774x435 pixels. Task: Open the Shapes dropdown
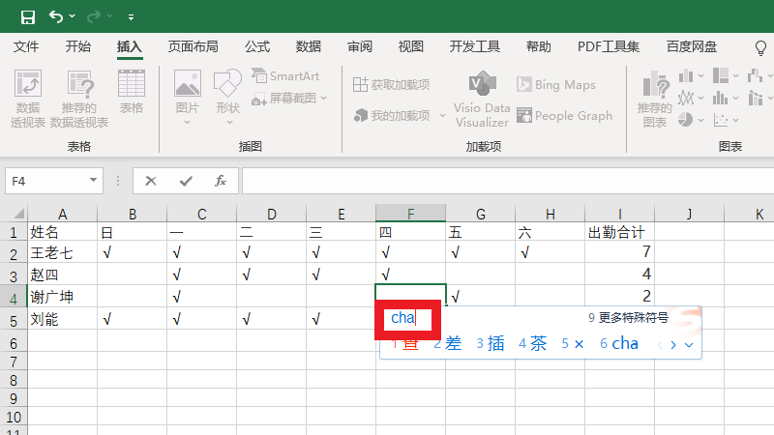pos(227,97)
